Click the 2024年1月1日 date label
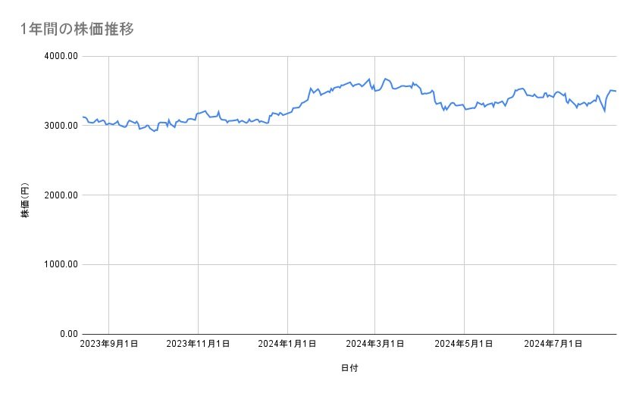 click(x=287, y=344)
